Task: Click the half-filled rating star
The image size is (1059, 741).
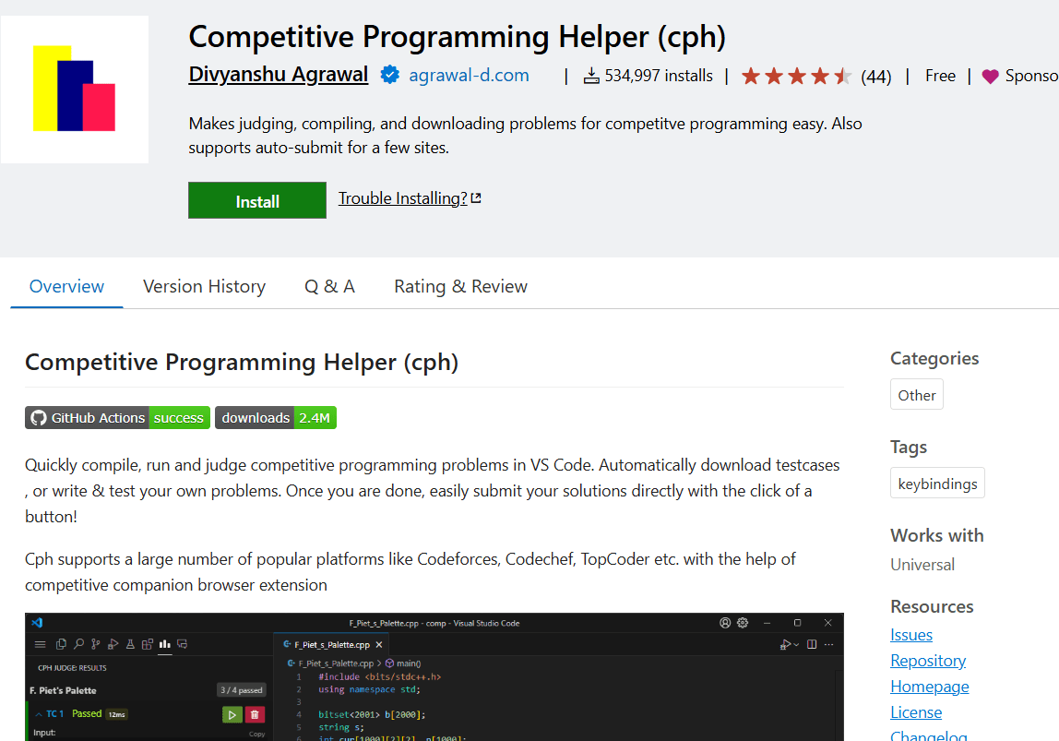Action: tap(842, 76)
